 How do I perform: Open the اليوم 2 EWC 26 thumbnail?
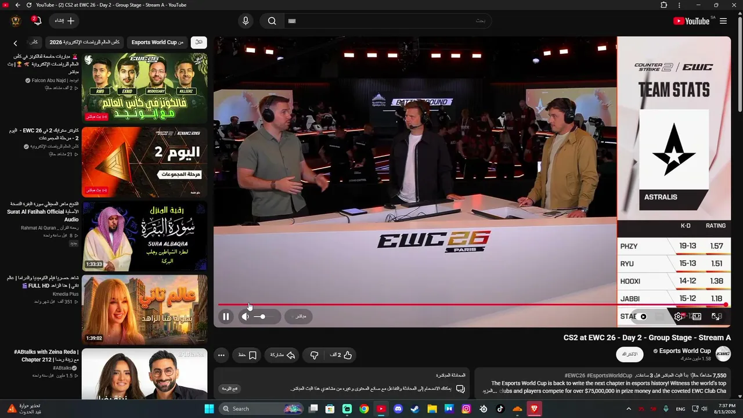[x=145, y=163]
